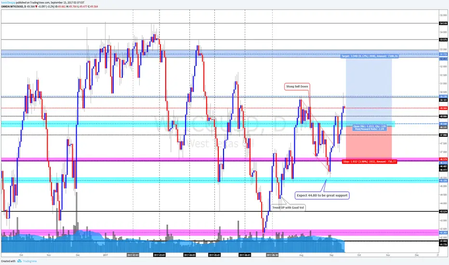Follow the TradingView link in the footer
This screenshot has height=265, width=449.
[30, 261]
